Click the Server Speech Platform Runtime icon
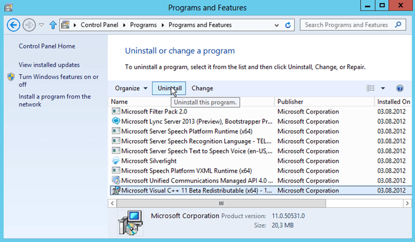Screen dimensions: 415x242 (116, 131)
